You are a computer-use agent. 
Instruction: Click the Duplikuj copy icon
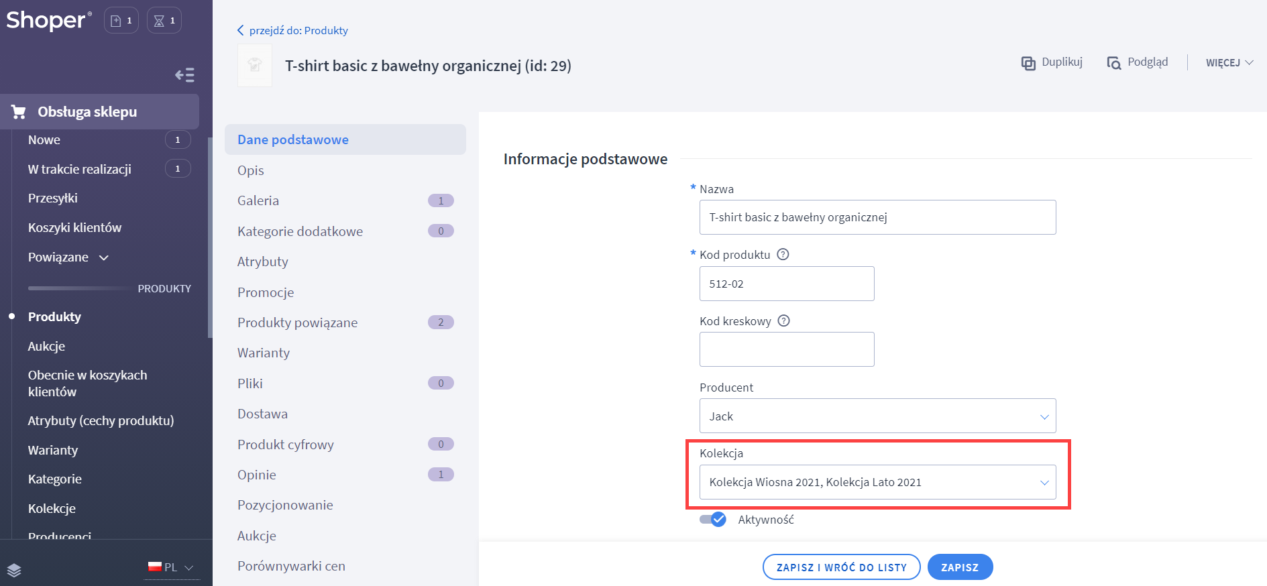click(1028, 63)
